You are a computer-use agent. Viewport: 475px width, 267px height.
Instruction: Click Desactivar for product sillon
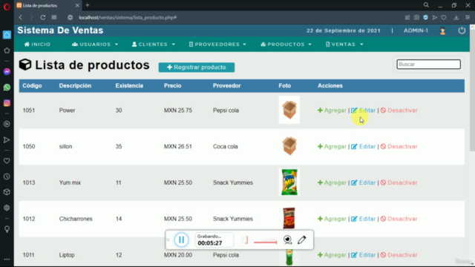pos(399,147)
